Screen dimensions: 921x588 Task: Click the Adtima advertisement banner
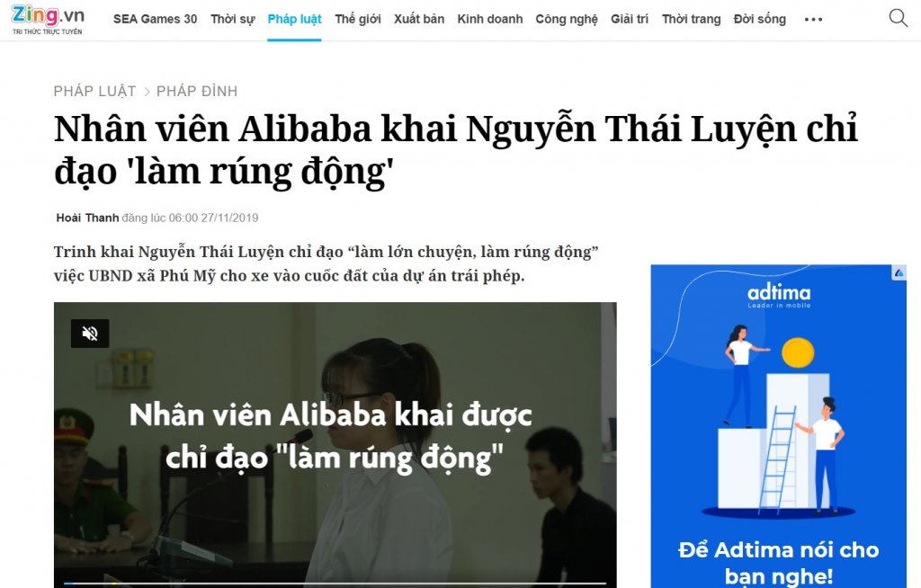coord(778,426)
